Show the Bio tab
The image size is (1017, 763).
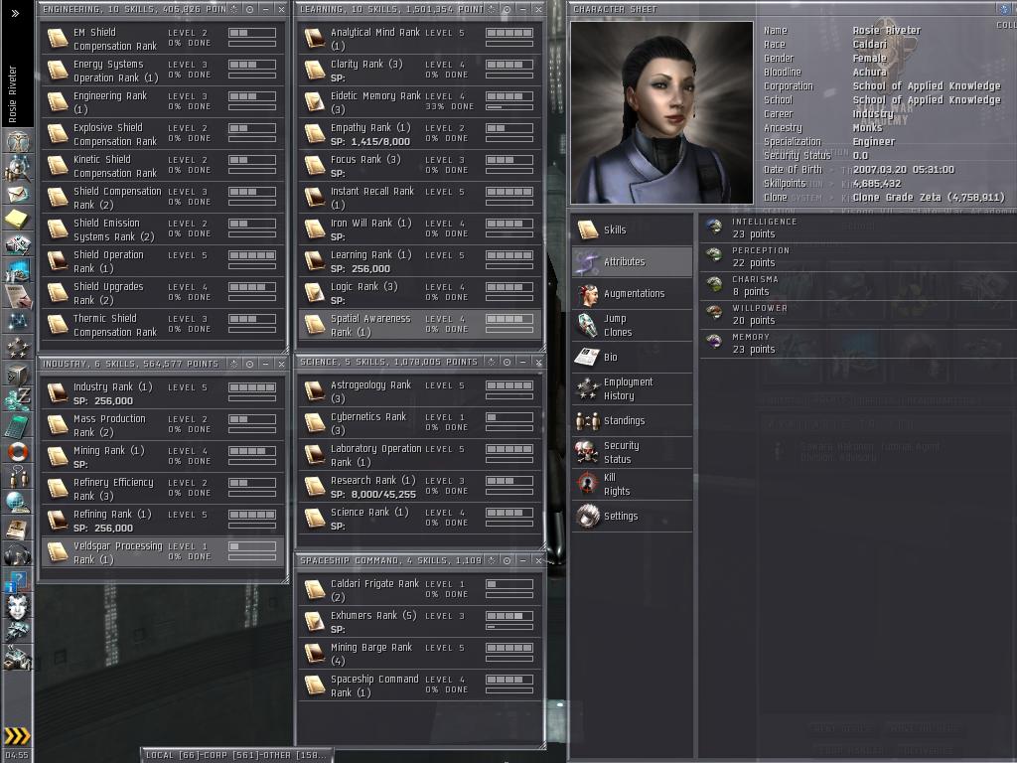(x=632, y=357)
